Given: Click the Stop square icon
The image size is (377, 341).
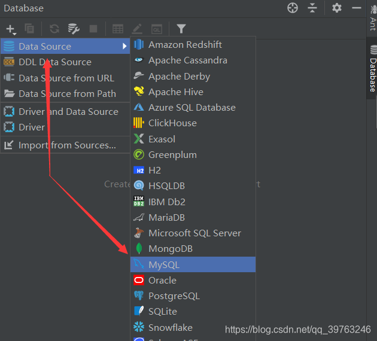Looking at the screenshot, I should click(x=93, y=29).
